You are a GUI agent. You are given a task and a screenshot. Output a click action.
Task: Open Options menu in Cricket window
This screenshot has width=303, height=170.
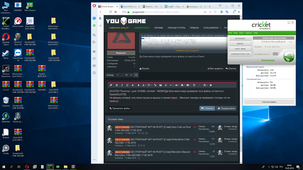(x=249, y=33)
